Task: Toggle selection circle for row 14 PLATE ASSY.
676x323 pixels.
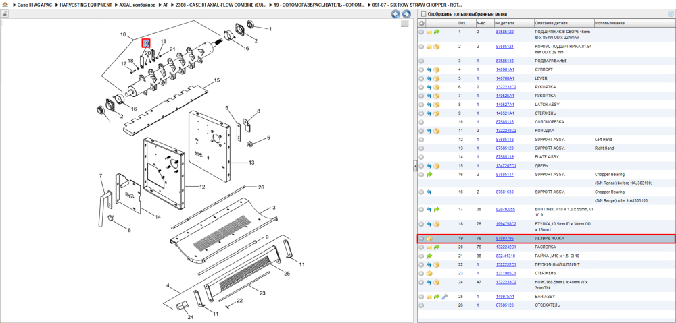Action: (x=422, y=157)
